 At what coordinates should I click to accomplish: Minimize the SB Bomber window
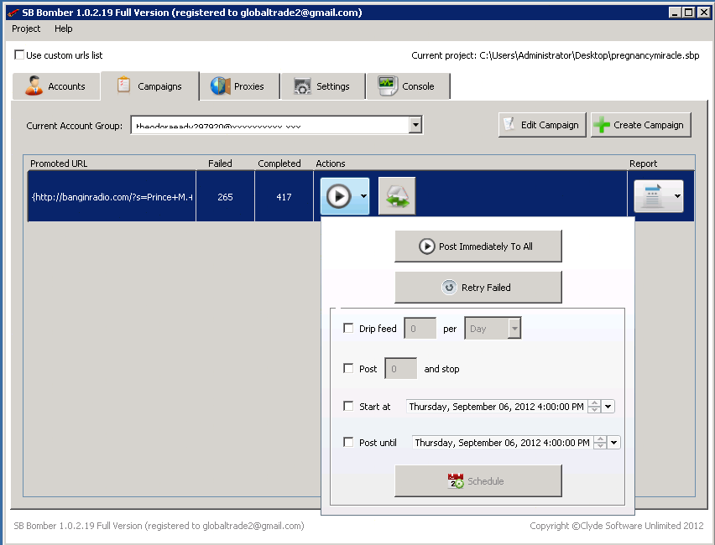(x=676, y=13)
